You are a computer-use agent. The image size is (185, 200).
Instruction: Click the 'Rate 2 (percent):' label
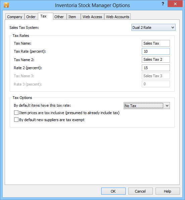[x=28, y=68]
